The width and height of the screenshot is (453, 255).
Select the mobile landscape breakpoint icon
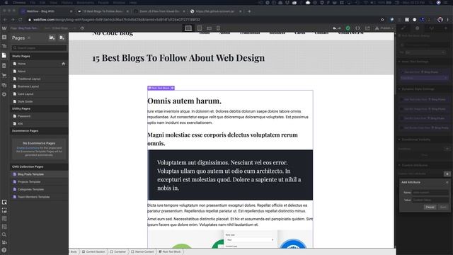click(210, 28)
